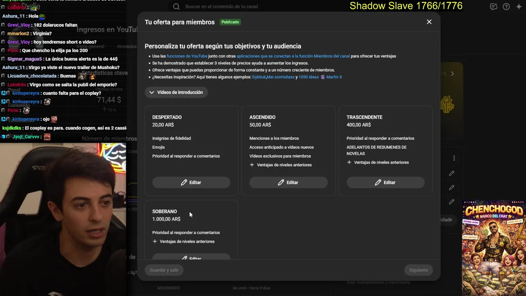The width and height of the screenshot is (526, 296).
Task: Expand previous-level perks in SOBERANO card
Action: click(x=183, y=241)
